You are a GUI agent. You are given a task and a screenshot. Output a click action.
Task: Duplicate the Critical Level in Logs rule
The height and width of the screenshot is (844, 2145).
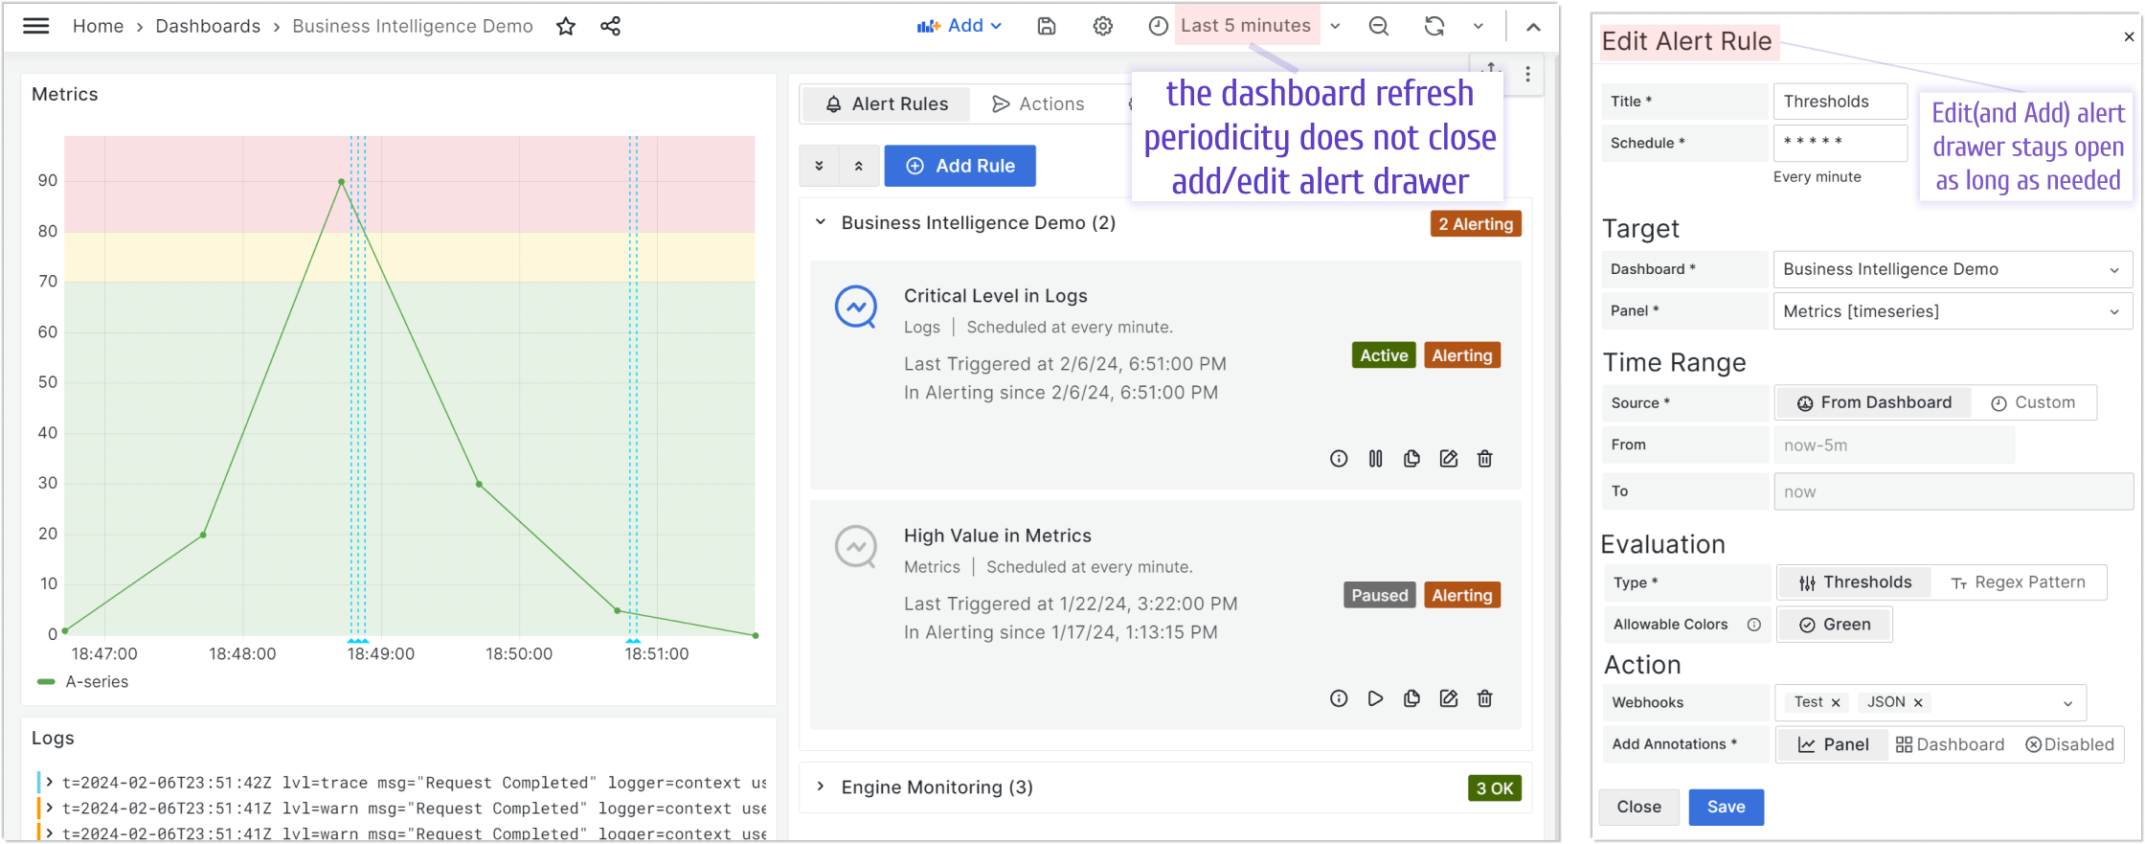pyautogui.click(x=1411, y=459)
